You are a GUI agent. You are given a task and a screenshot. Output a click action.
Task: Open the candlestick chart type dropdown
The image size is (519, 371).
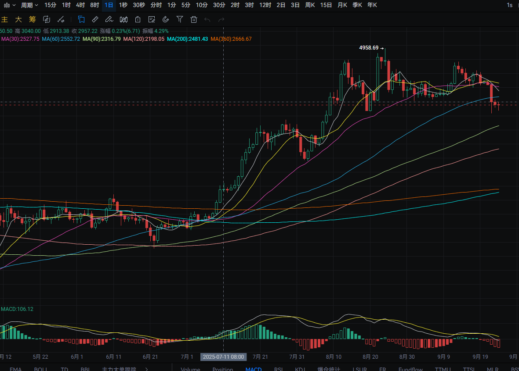(9, 5)
